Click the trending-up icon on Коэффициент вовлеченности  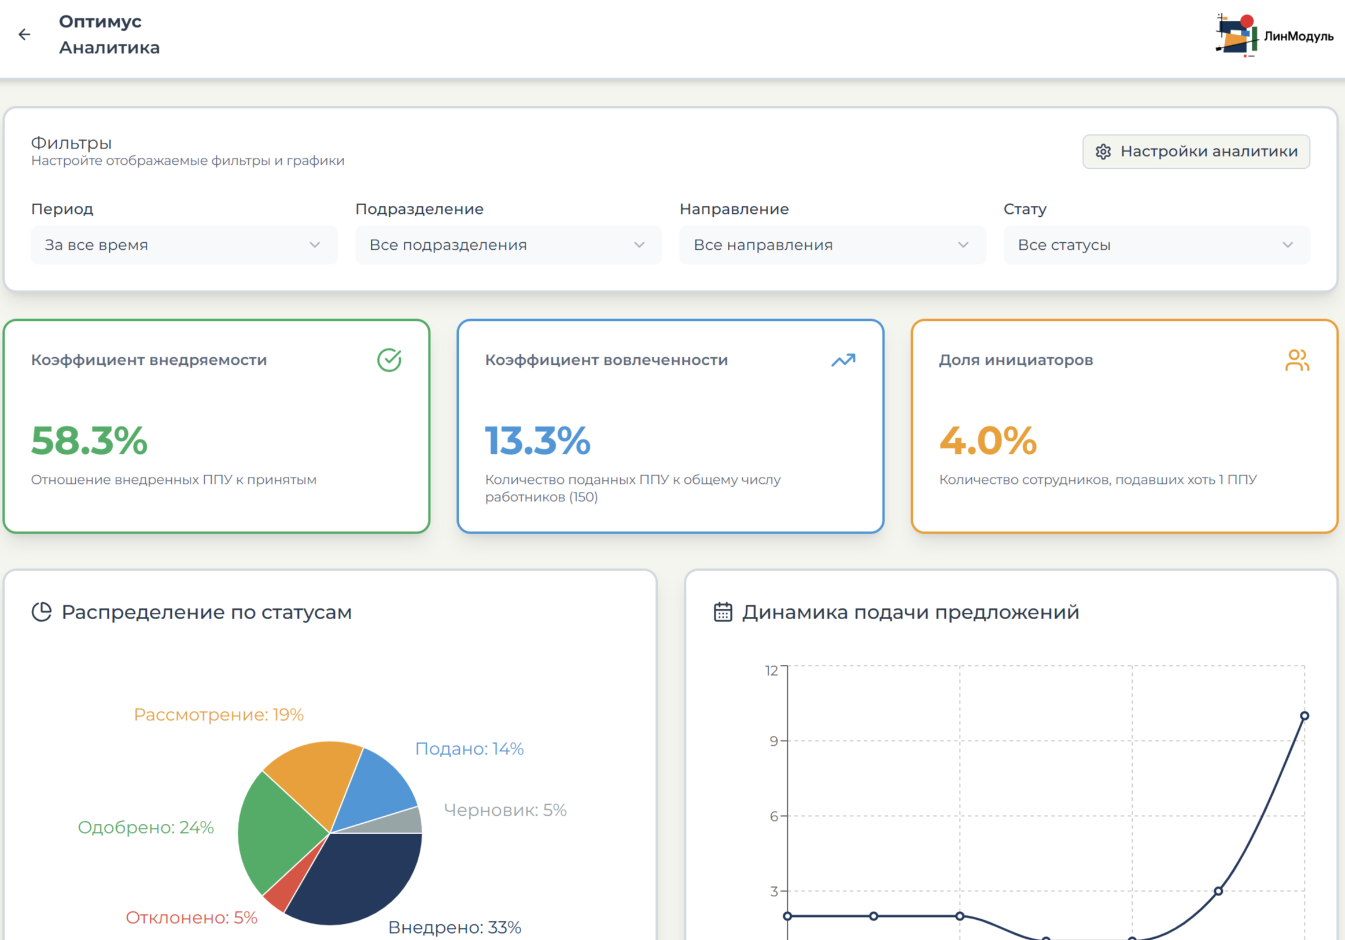coord(843,360)
